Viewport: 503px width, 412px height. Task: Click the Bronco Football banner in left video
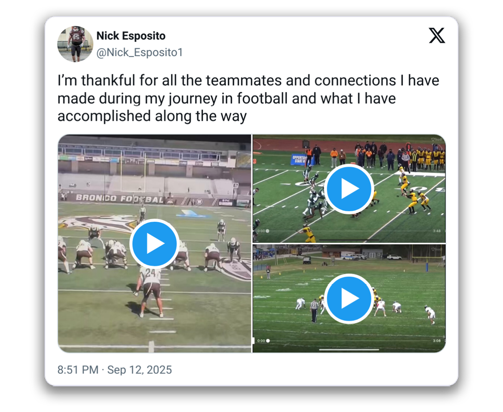pos(120,199)
